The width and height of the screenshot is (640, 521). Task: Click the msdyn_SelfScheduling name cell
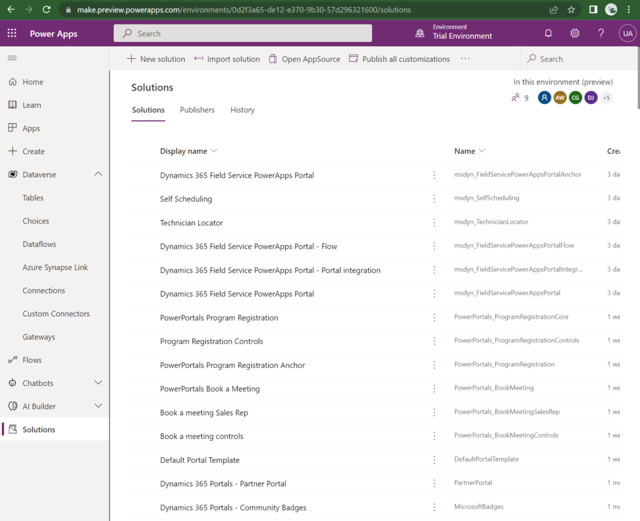pyautogui.click(x=486, y=198)
